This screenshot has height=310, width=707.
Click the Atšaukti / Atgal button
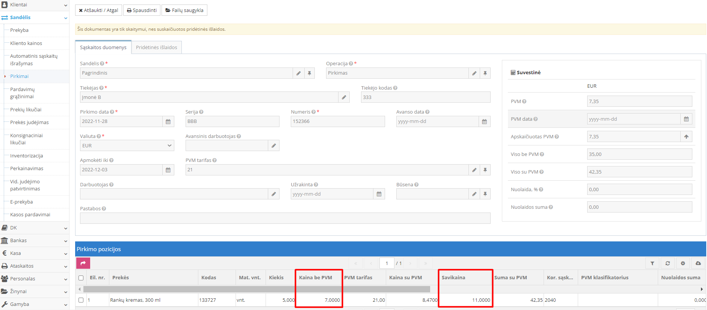(98, 10)
